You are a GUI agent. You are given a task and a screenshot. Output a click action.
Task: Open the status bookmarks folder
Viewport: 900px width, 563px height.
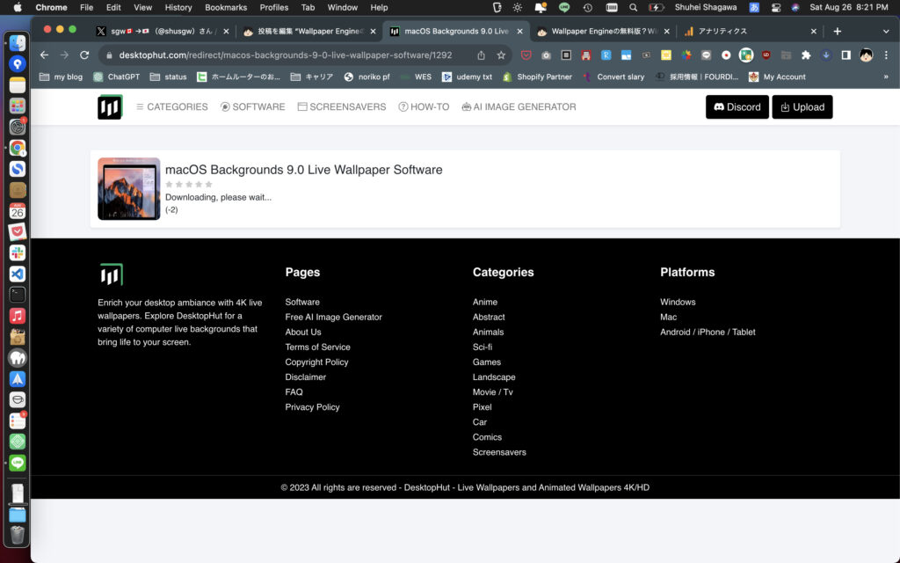tap(168, 77)
